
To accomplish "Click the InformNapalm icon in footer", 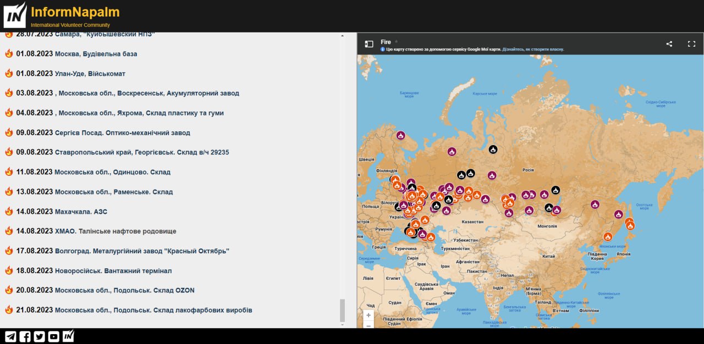I will pos(68,336).
